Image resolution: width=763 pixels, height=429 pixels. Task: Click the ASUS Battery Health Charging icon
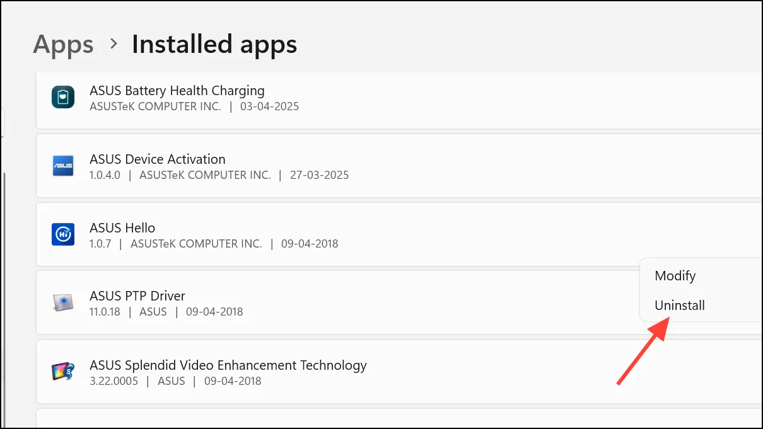(x=63, y=98)
